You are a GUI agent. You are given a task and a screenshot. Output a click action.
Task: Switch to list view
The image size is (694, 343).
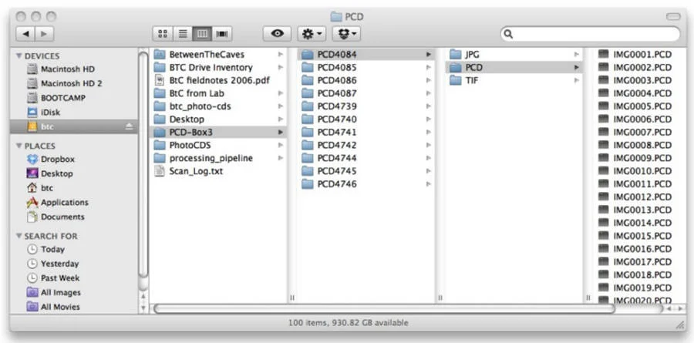click(x=182, y=34)
